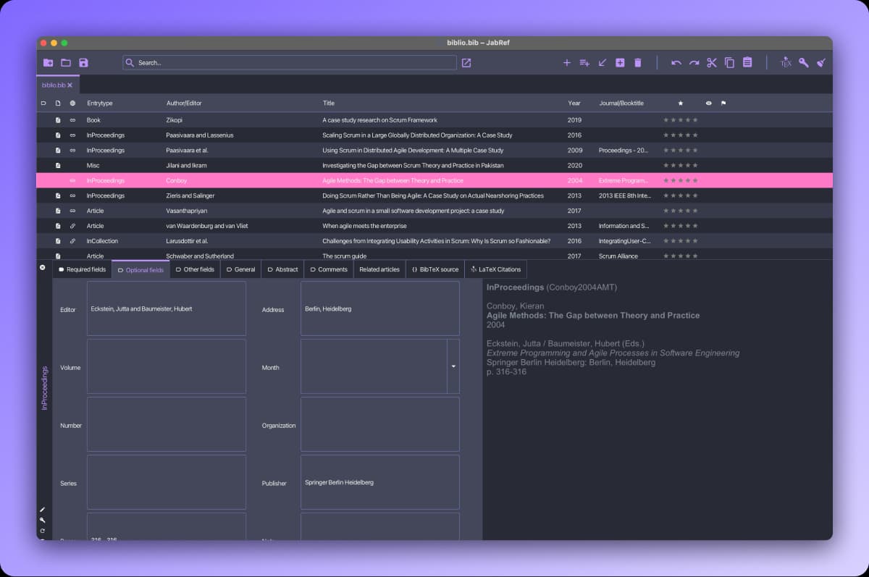Image resolution: width=869 pixels, height=577 pixels.
Task: Delete the selected entry using the trash icon
Action: click(x=638, y=63)
